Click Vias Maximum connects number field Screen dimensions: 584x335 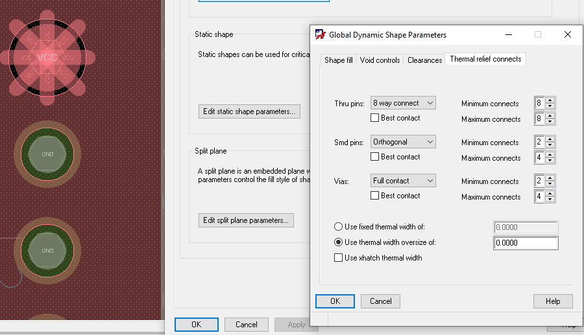(539, 196)
